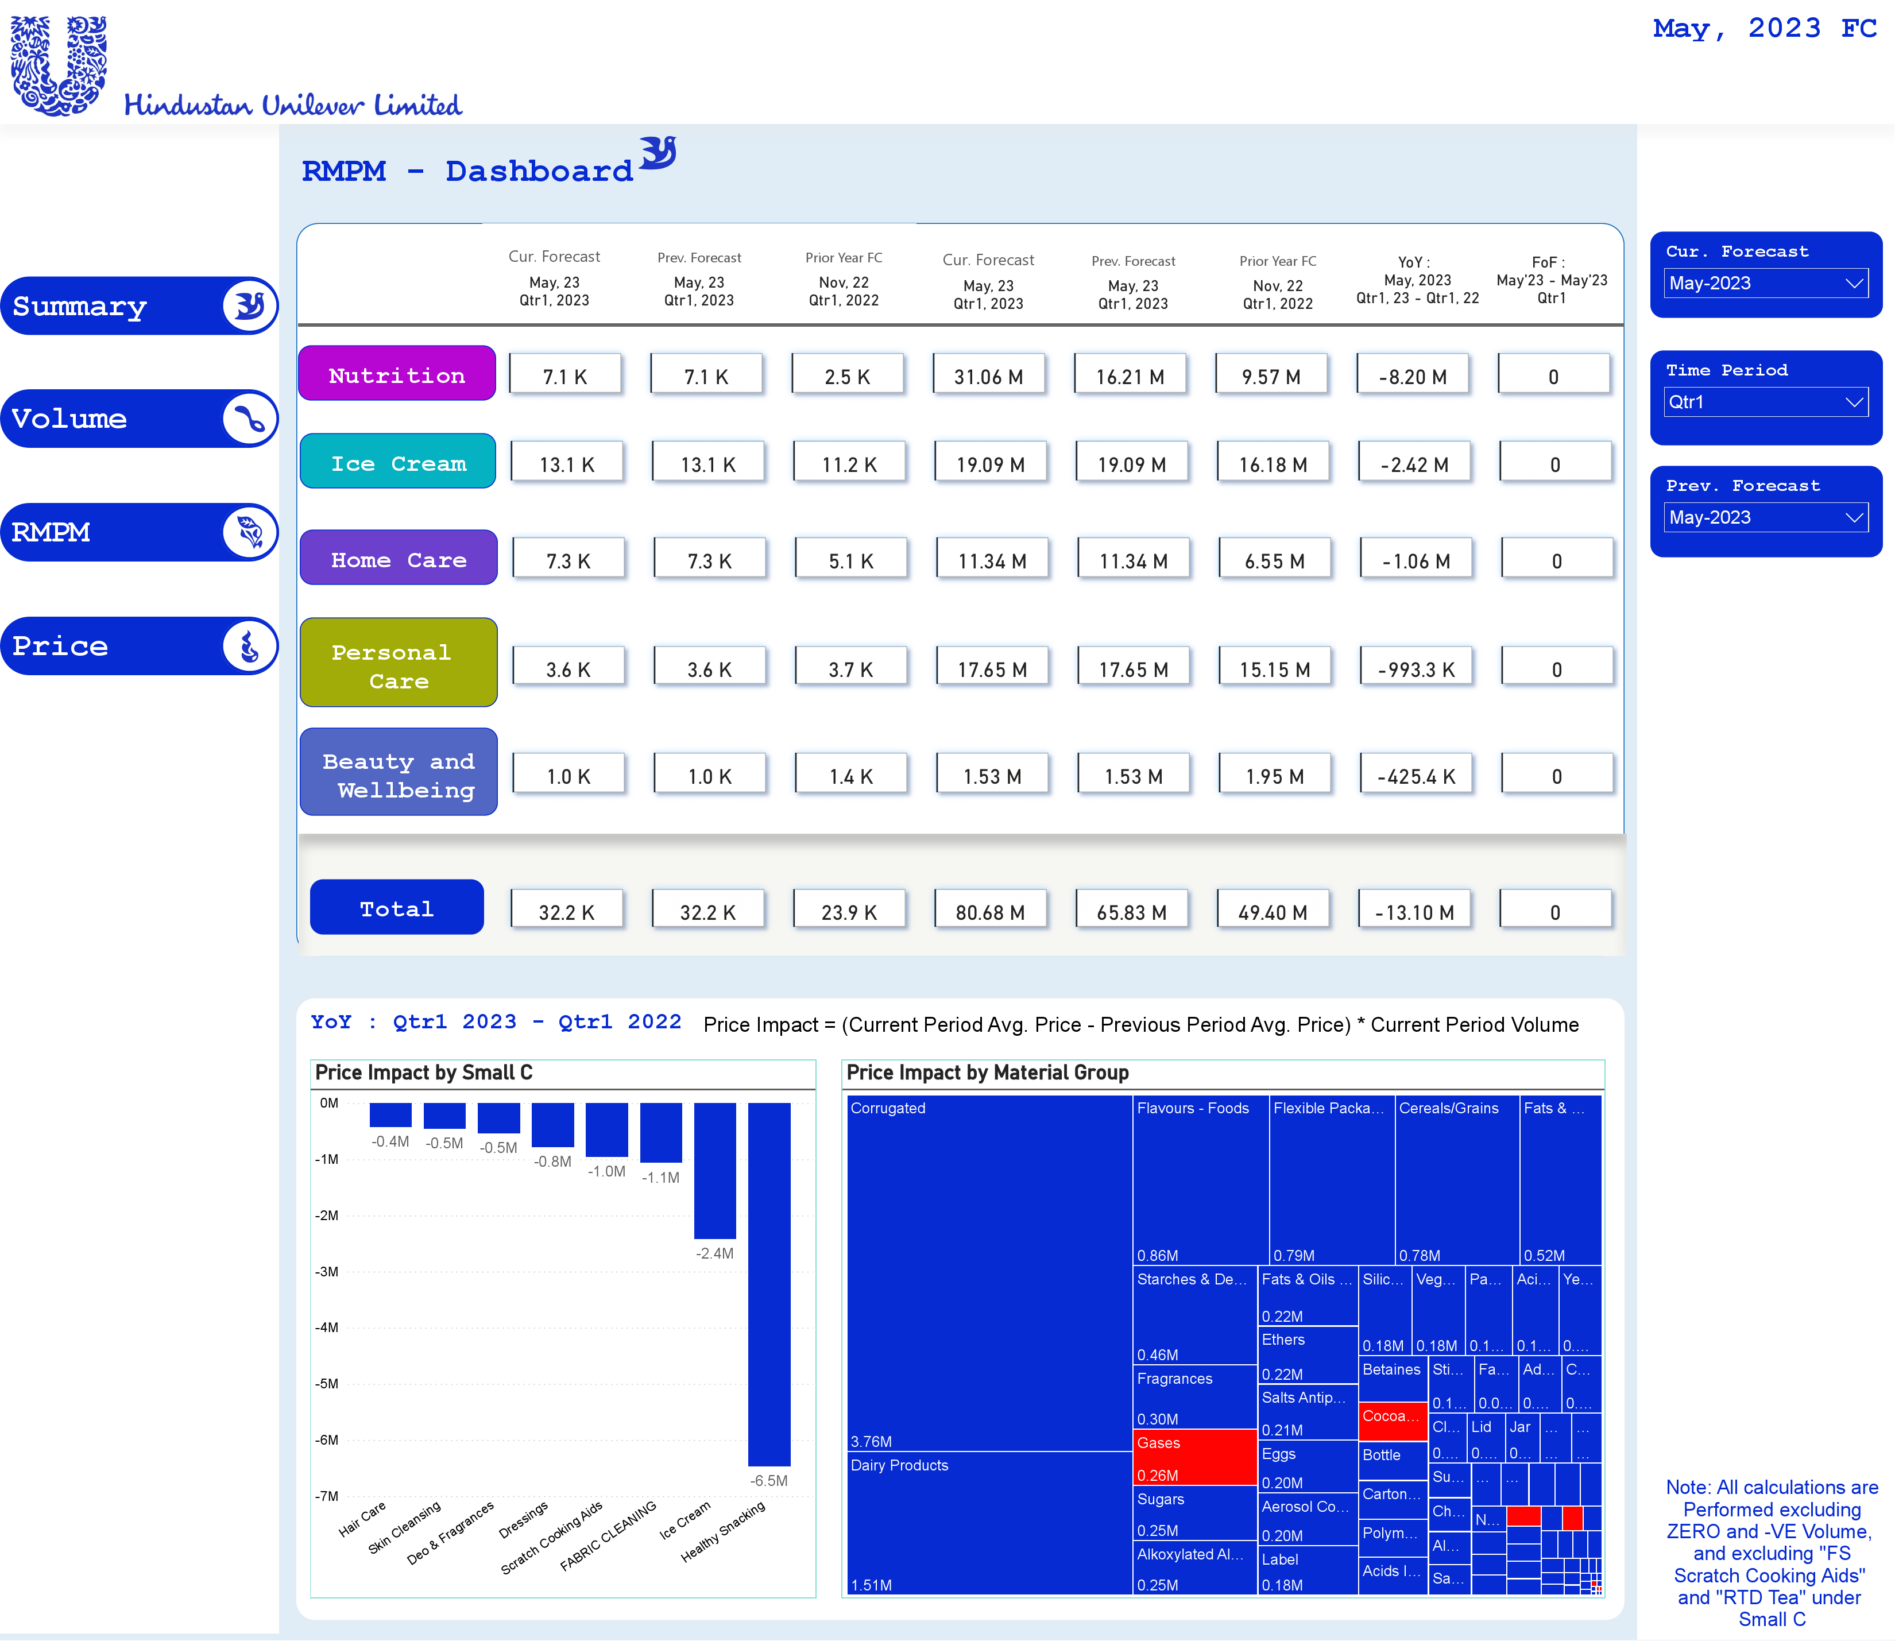This screenshot has width=1895, height=1645.
Task: Select the Ice Cream category tile
Action: 397,462
